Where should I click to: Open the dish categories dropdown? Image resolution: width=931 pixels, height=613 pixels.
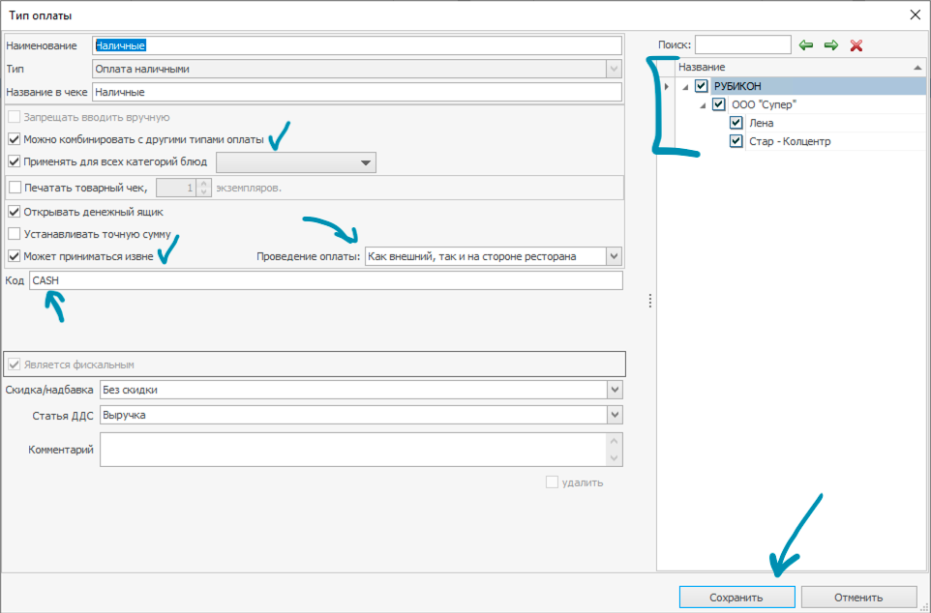pos(365,162)
